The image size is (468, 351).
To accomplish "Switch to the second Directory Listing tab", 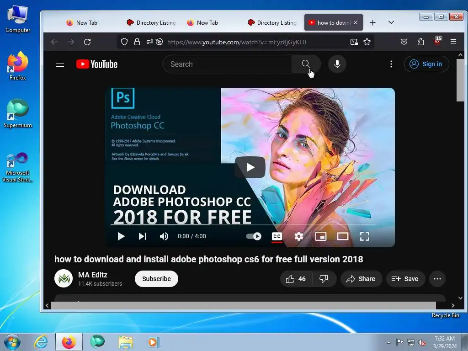I will pos(272,23).
